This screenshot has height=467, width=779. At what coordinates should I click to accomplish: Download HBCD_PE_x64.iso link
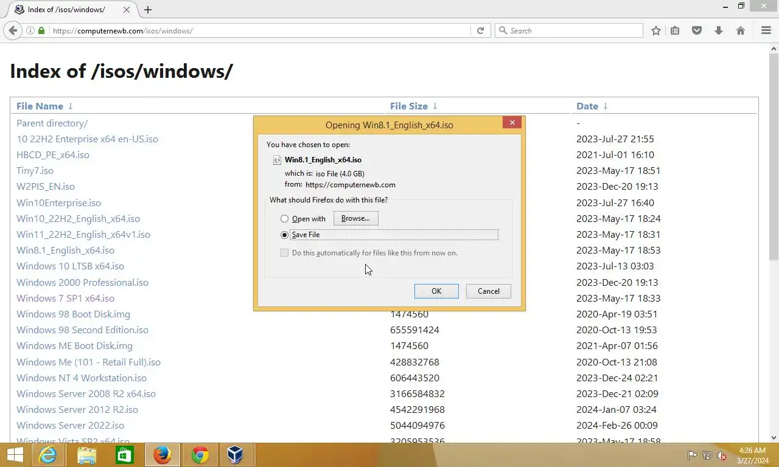point(53,154)
